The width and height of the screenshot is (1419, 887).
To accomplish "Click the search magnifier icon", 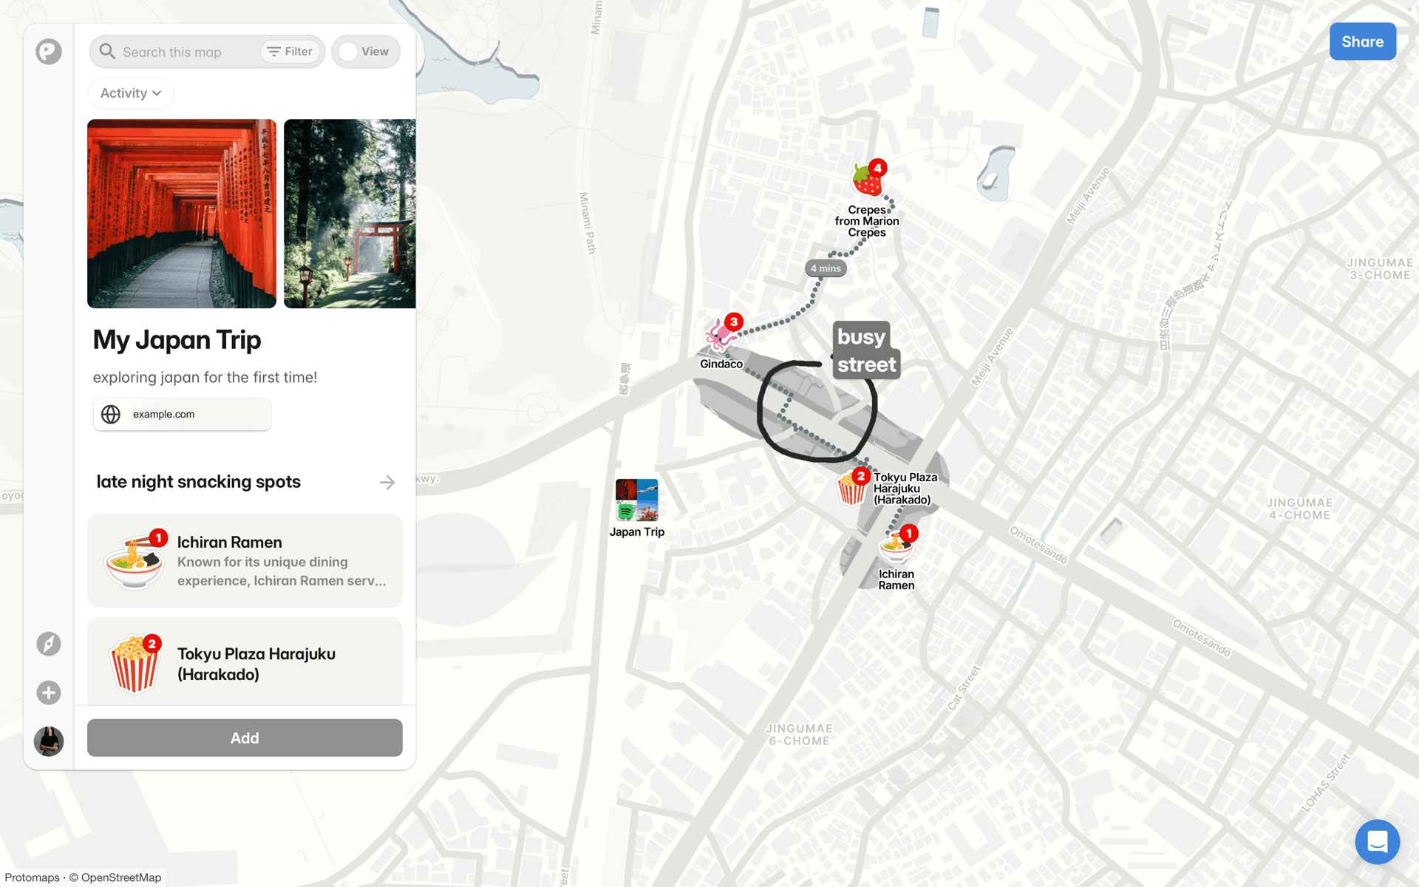I will point(107,51).
